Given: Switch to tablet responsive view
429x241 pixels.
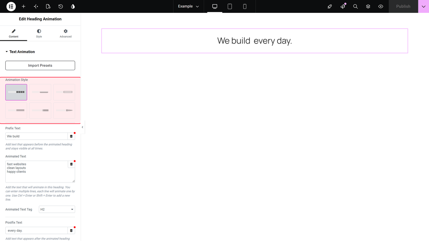Looking at the screenshot, I should tap(230, 6).
